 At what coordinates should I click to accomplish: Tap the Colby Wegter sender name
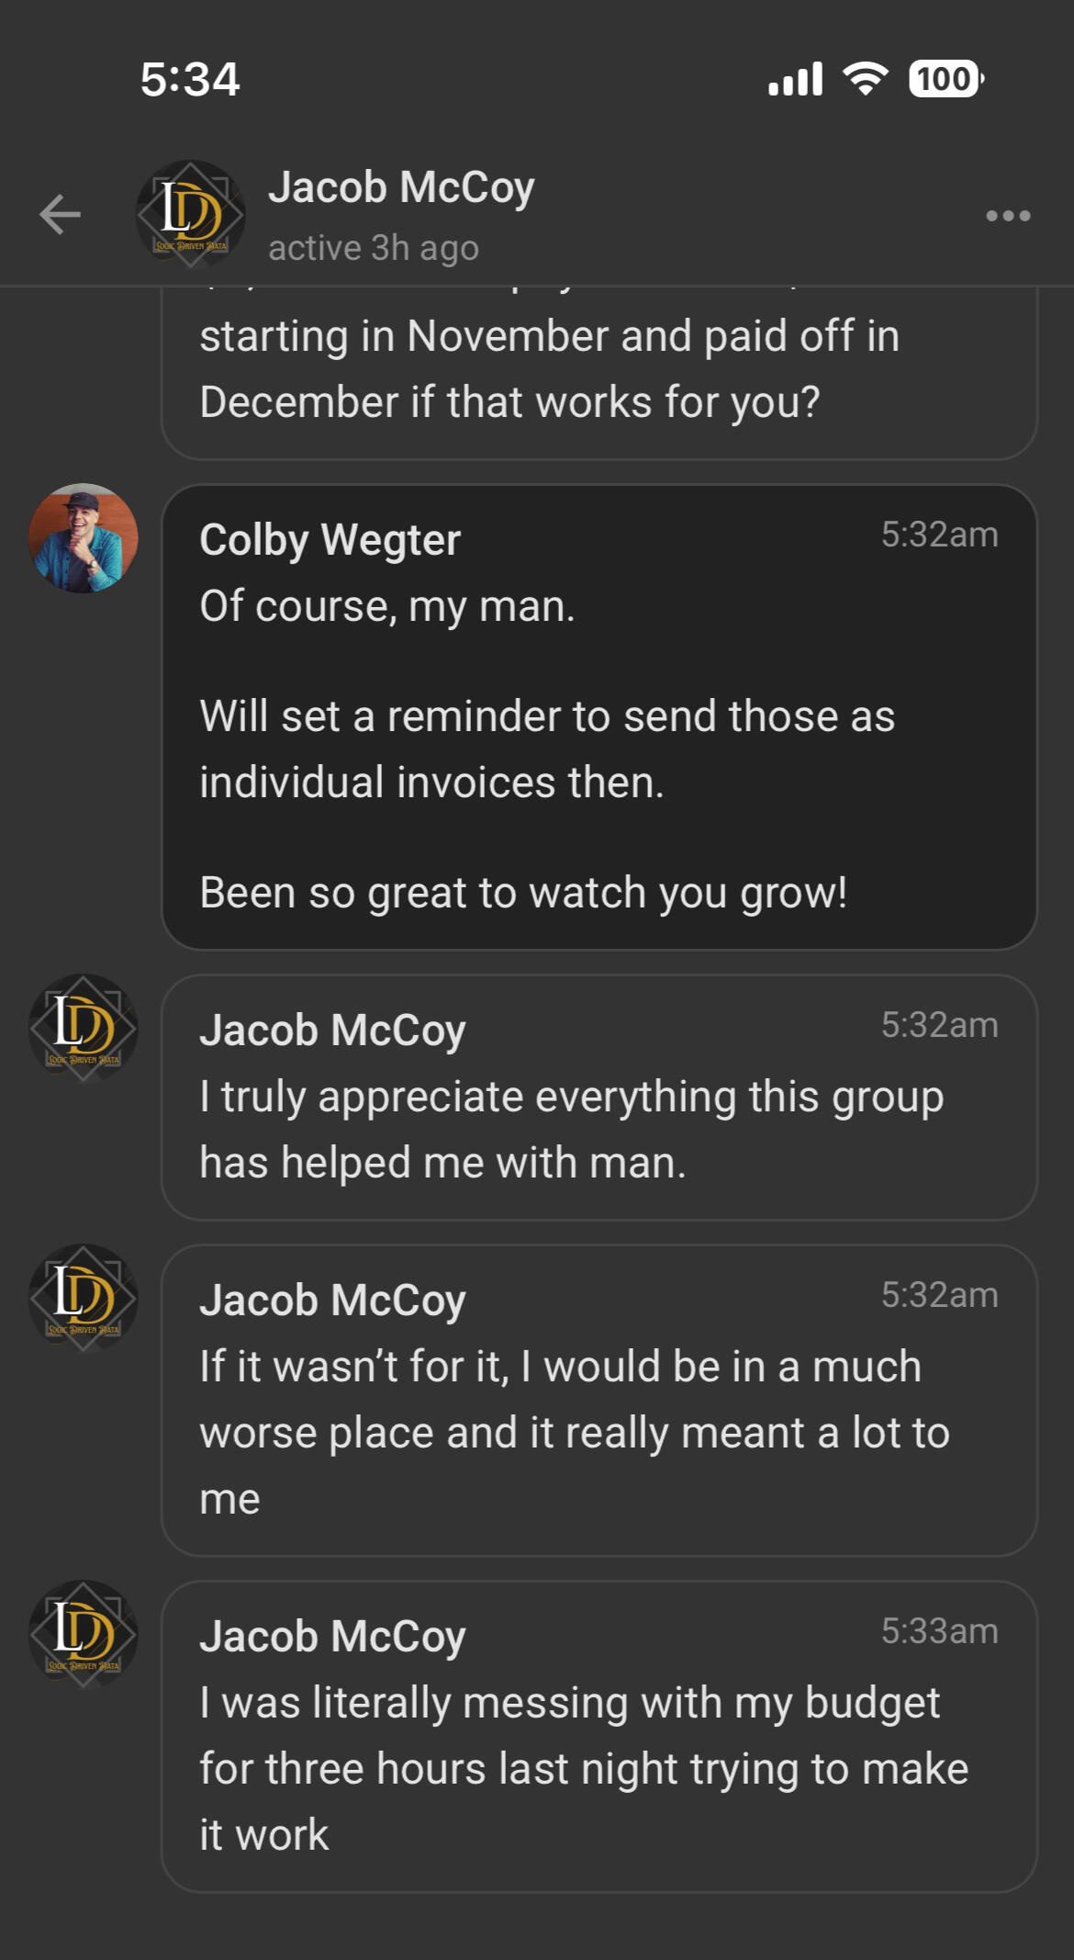click(x=330, y=540)
